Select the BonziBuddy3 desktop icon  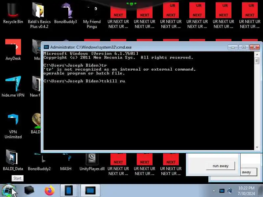tap(65, 13)
